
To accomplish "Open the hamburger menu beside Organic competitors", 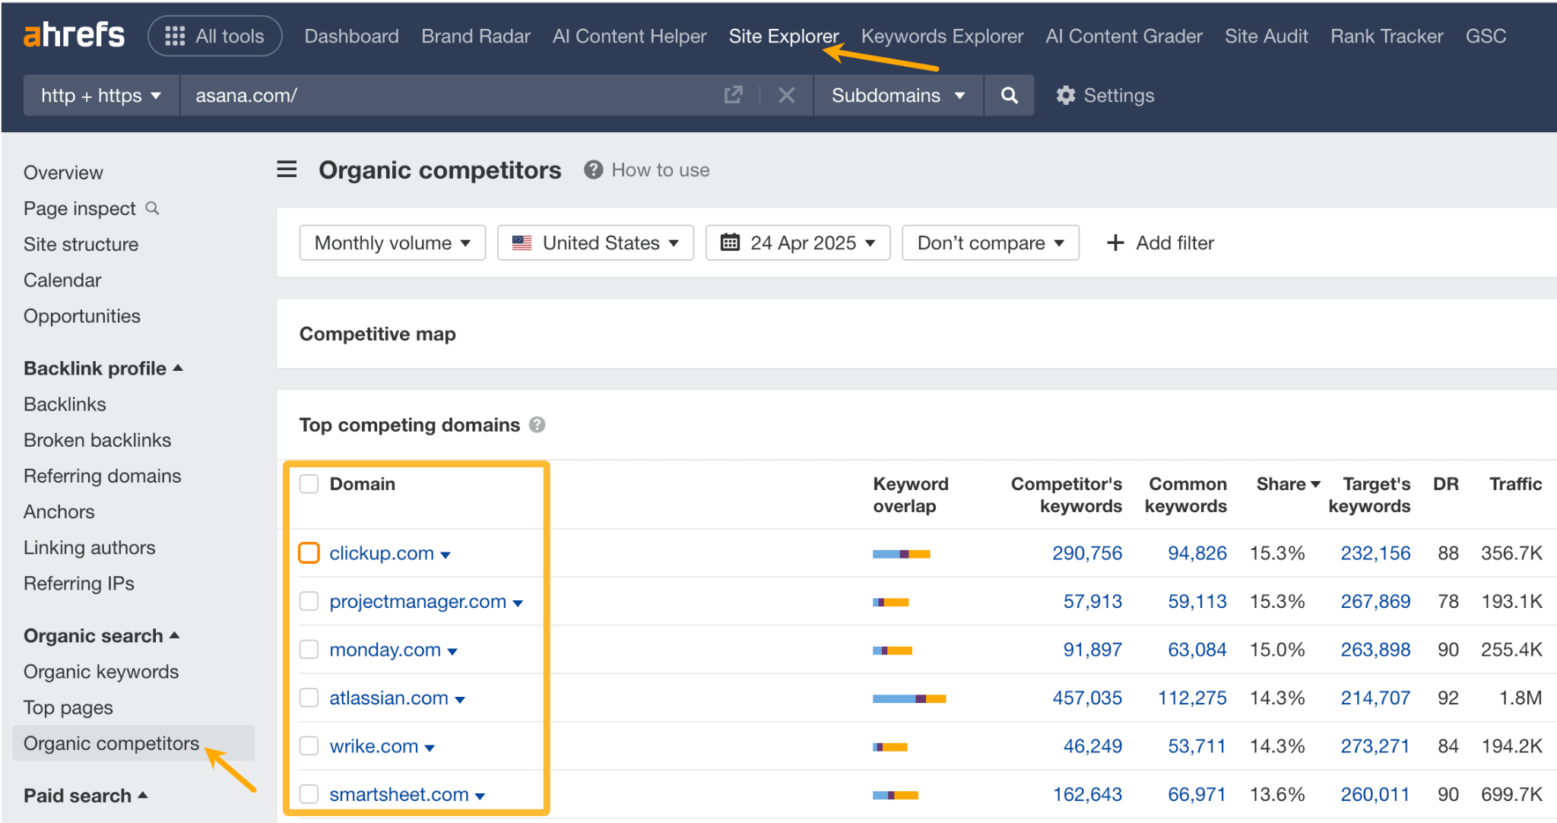I will tap(287, 169).
